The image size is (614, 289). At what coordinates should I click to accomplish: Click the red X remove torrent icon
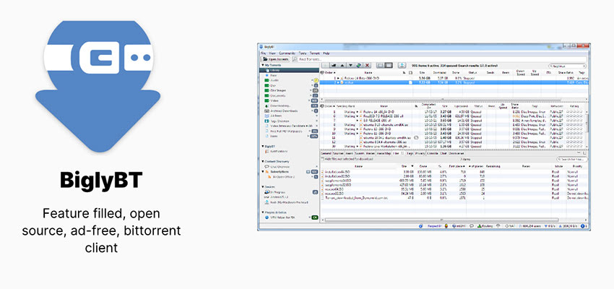[x=367, y=66]
